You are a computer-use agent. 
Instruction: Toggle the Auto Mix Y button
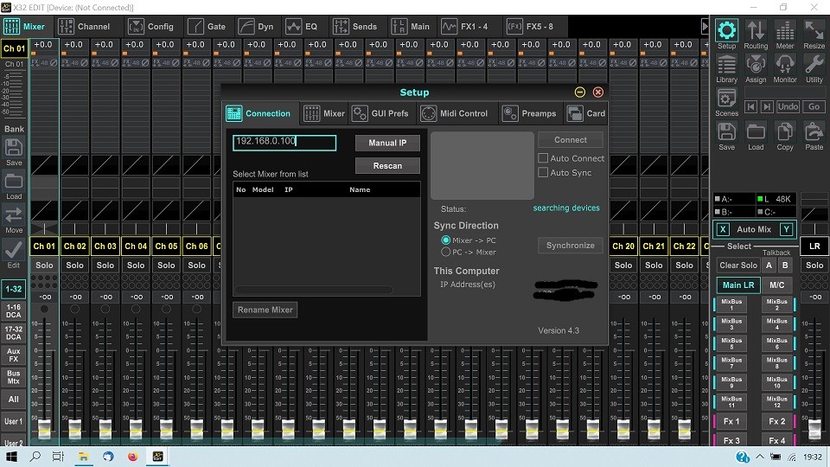click(x=787, y=229)
